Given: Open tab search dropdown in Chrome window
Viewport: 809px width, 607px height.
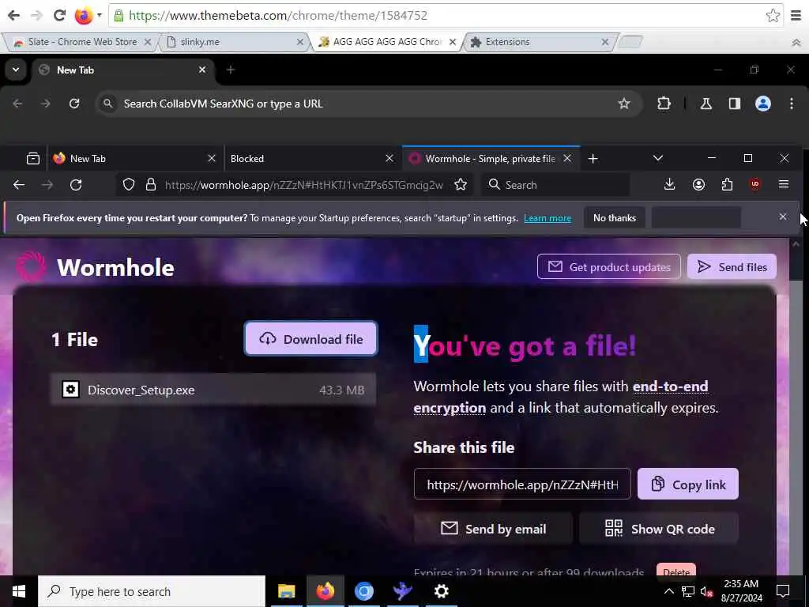Looking at the screenshot, I should click(x=16, y=70).
